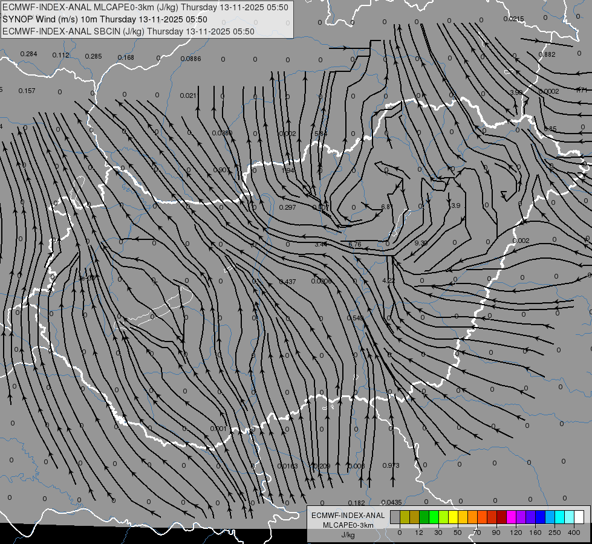Click the map value 0.284

28,54
